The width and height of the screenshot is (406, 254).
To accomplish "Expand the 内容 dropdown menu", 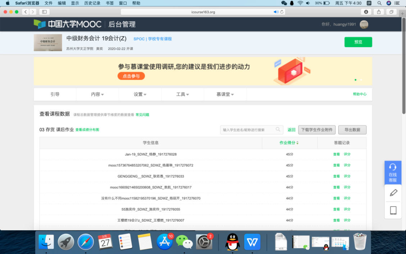I will coord(97,94).
